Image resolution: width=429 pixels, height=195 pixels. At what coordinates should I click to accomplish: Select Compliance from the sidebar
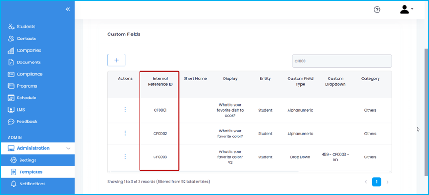coord(30,74)
